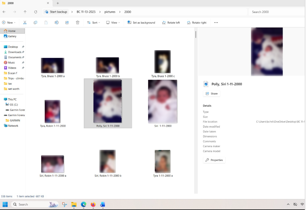Click Rotate right
The image size is (306, 210).
(197, 22)
